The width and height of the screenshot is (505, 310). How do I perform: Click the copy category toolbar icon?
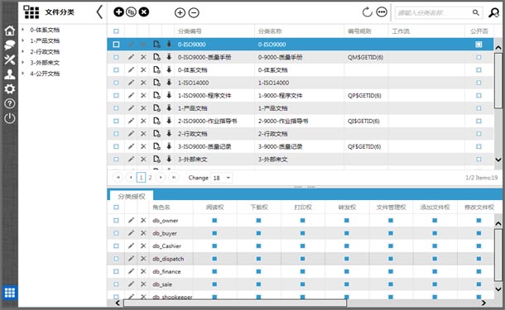pos(131,12)
